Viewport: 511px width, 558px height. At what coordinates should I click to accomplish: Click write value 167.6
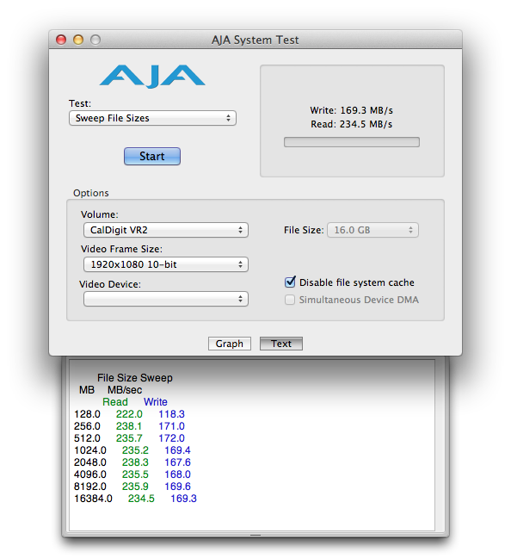pos(177,462)
